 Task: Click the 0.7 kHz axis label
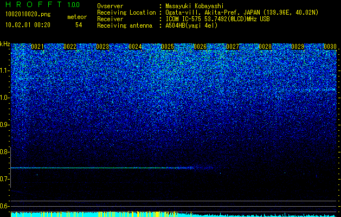pos(4,179)
